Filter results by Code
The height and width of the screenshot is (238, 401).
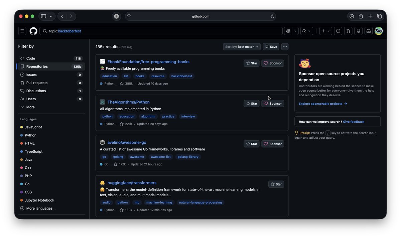[51, 58]
